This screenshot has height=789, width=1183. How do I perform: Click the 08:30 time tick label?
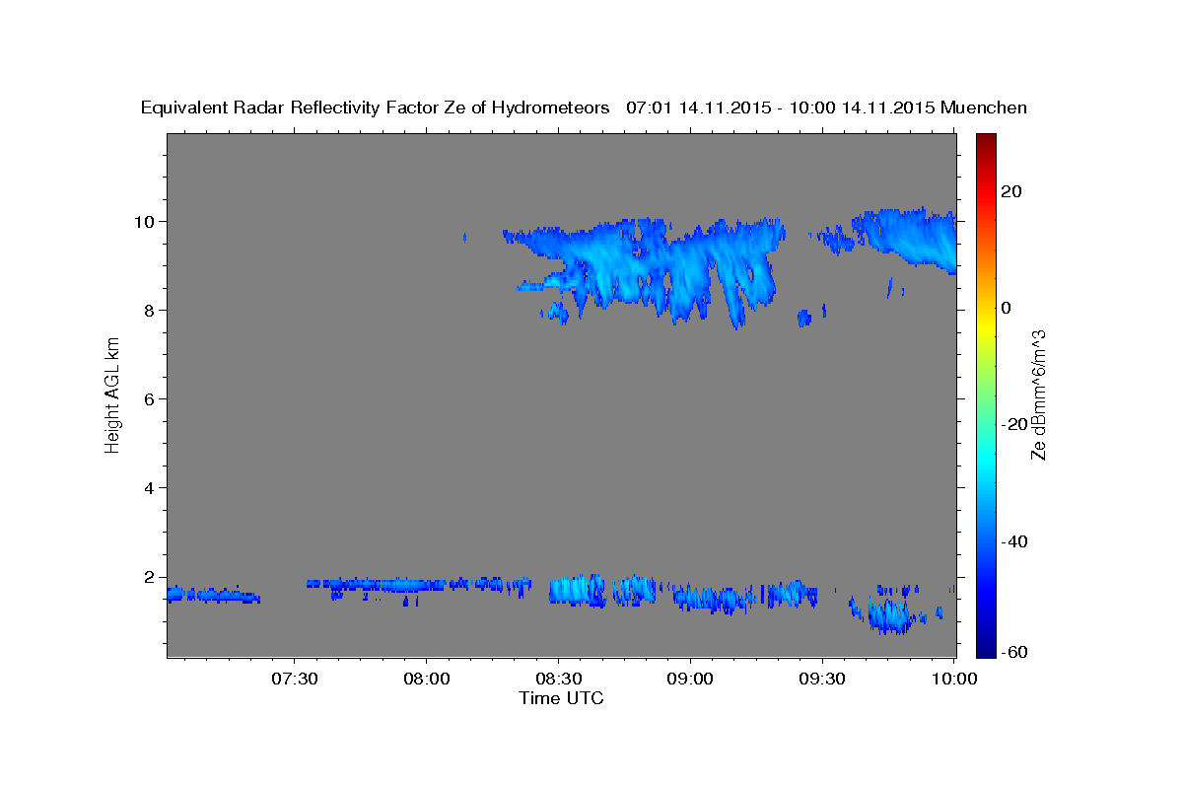(x=558, y=680)
